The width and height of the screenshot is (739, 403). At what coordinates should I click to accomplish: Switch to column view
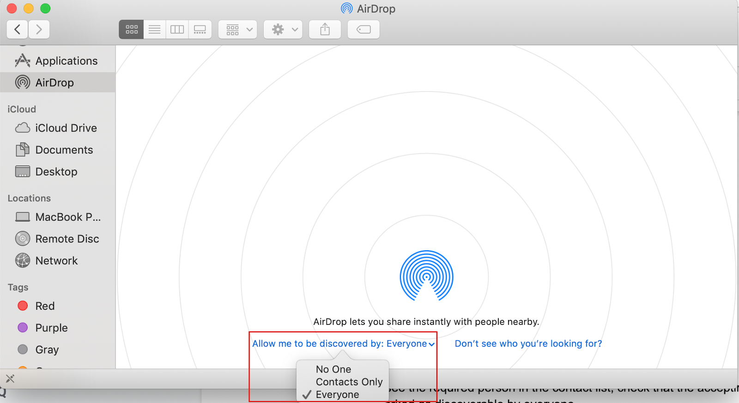(x=177, y=30)
